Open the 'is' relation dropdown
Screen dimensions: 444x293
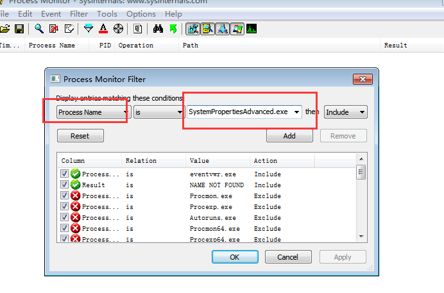158,112
